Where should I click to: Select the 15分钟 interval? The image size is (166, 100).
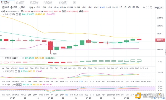coord(70,7)
